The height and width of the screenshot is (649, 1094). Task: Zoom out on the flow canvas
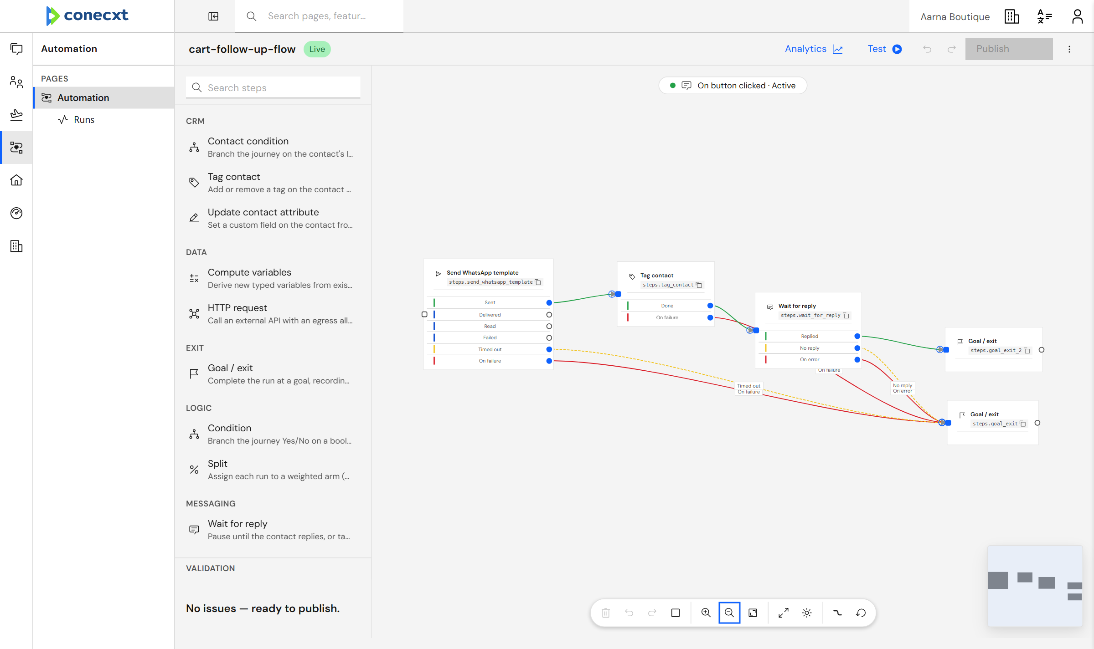click(x=729, y=613)
